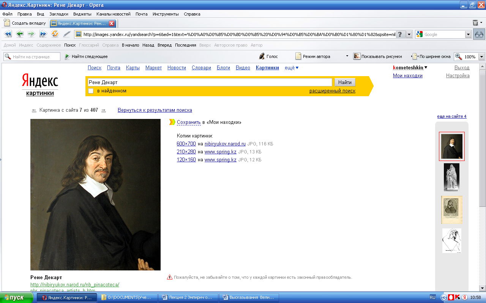
Task: Follow the расширенный поиск link
Action: pyautogui.click(x=332, y=91)
